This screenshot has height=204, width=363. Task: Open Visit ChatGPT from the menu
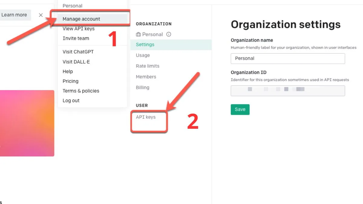78,52
